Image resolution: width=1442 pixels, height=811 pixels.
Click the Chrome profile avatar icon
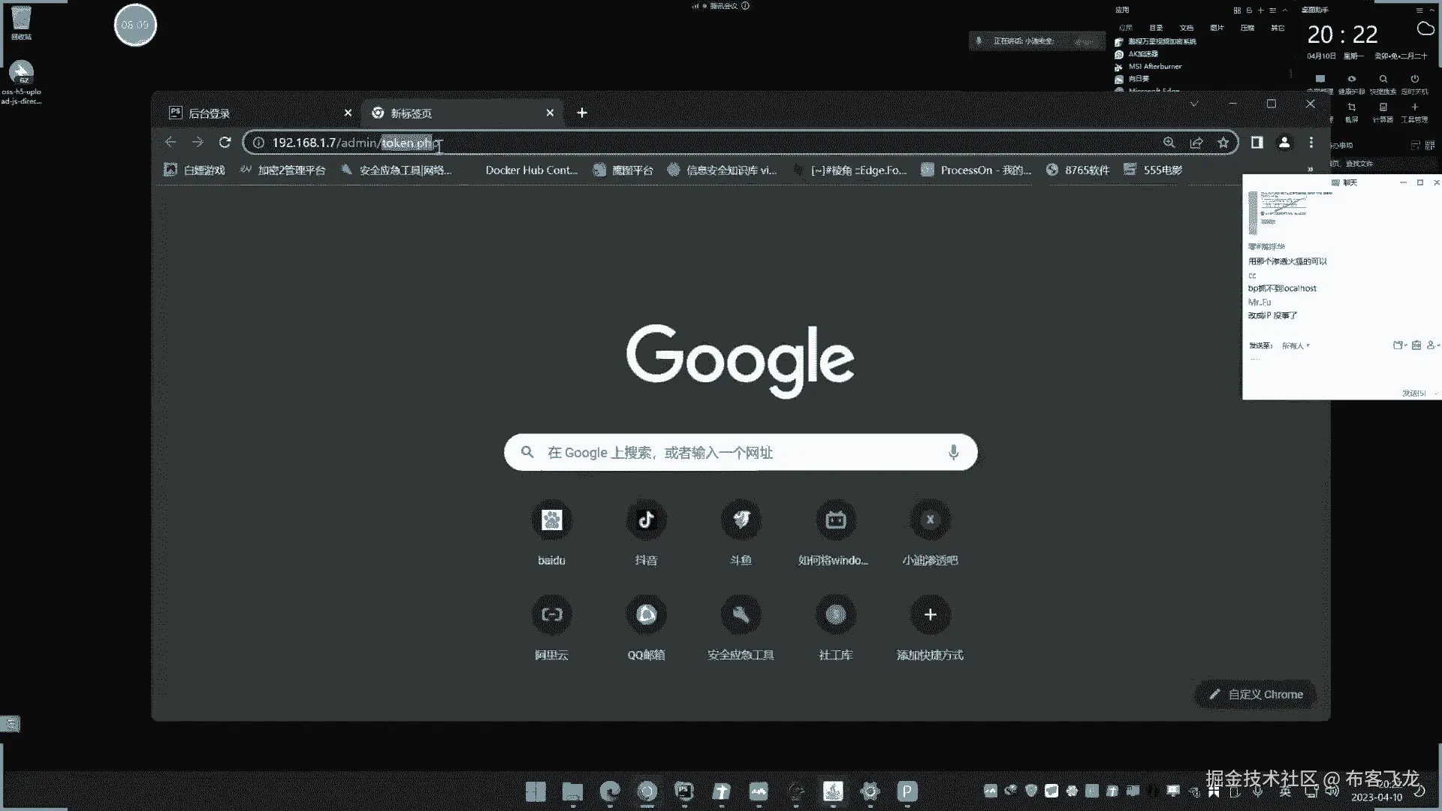coord(1284,143)
